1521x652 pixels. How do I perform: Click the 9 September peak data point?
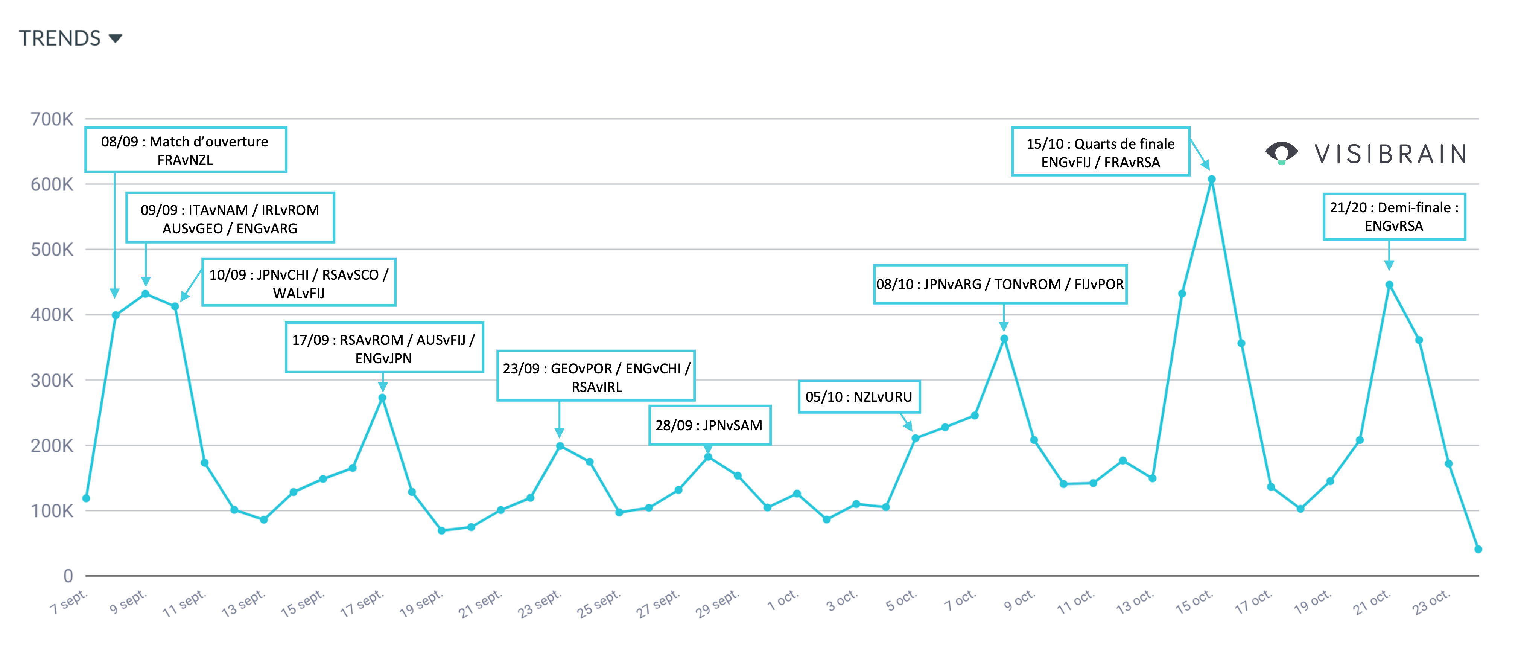pos(145,294)
